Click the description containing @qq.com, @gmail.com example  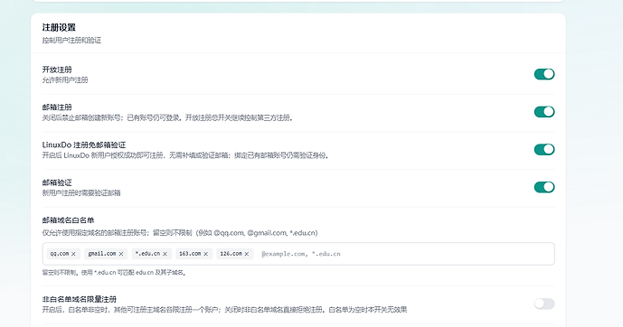tap(180, 233)
